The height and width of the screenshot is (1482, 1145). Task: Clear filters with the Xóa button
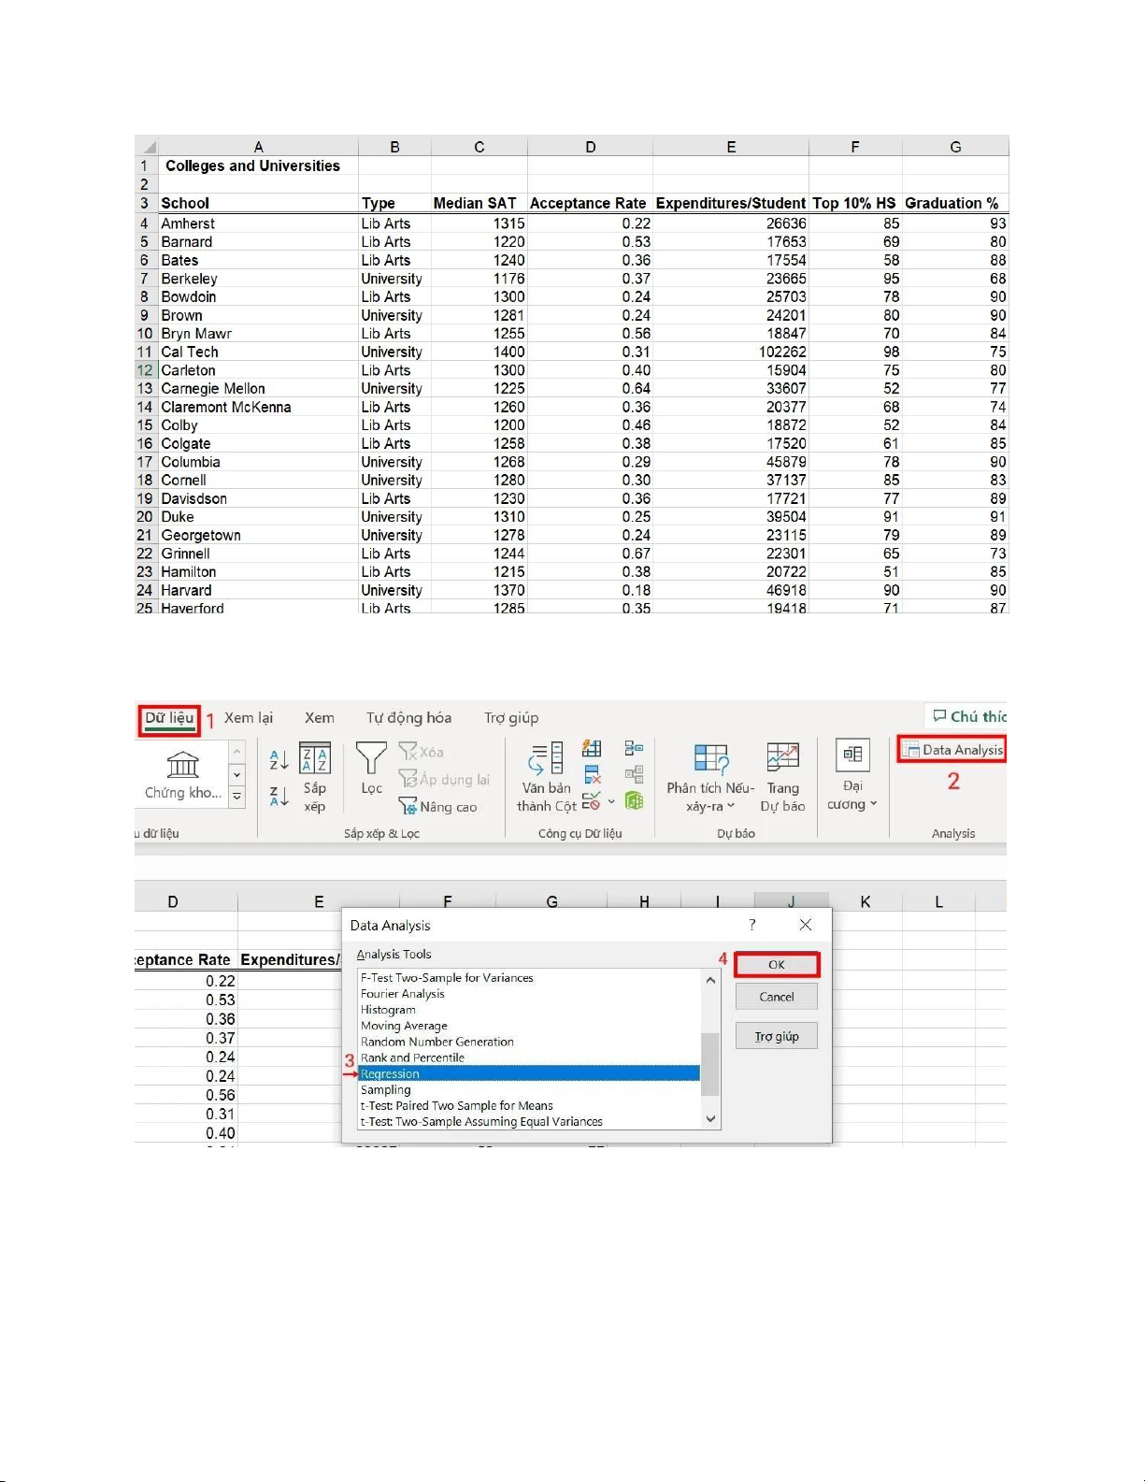(x=422, y=752)
